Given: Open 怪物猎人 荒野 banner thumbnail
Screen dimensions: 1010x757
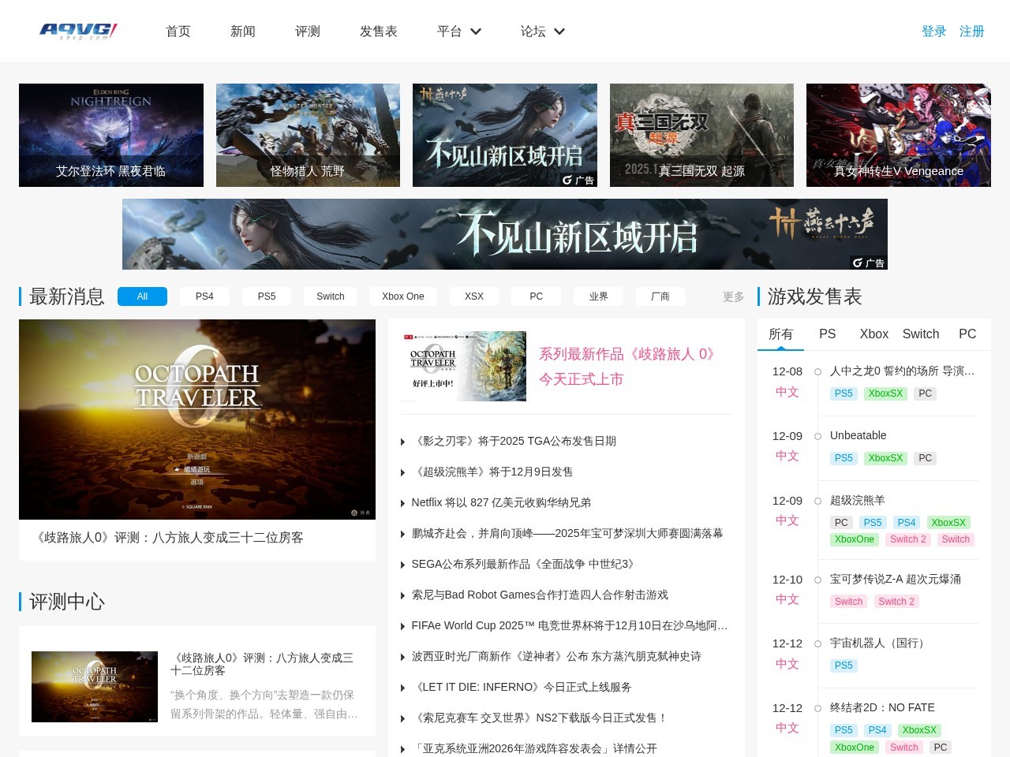Looking at the screenshot, I should click(308, 135).
